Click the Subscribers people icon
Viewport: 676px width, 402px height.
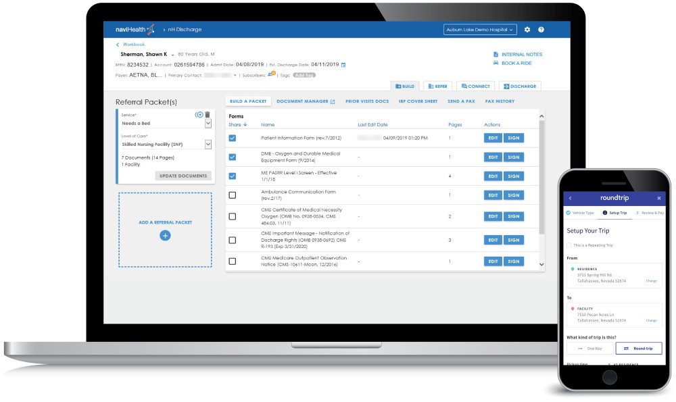coord(271,74)
